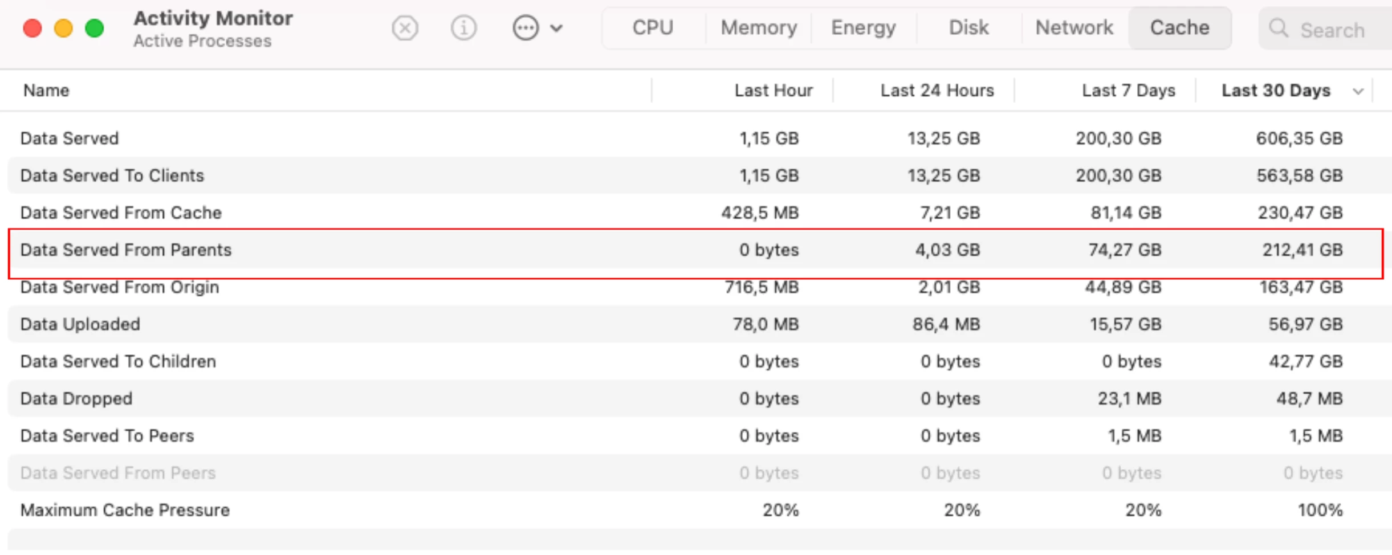Select the Data Served row
Image resolution: width=1392 pixels, height=555 pixels.
tap(700, 138)
